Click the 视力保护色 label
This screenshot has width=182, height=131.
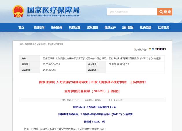[140, 50]
